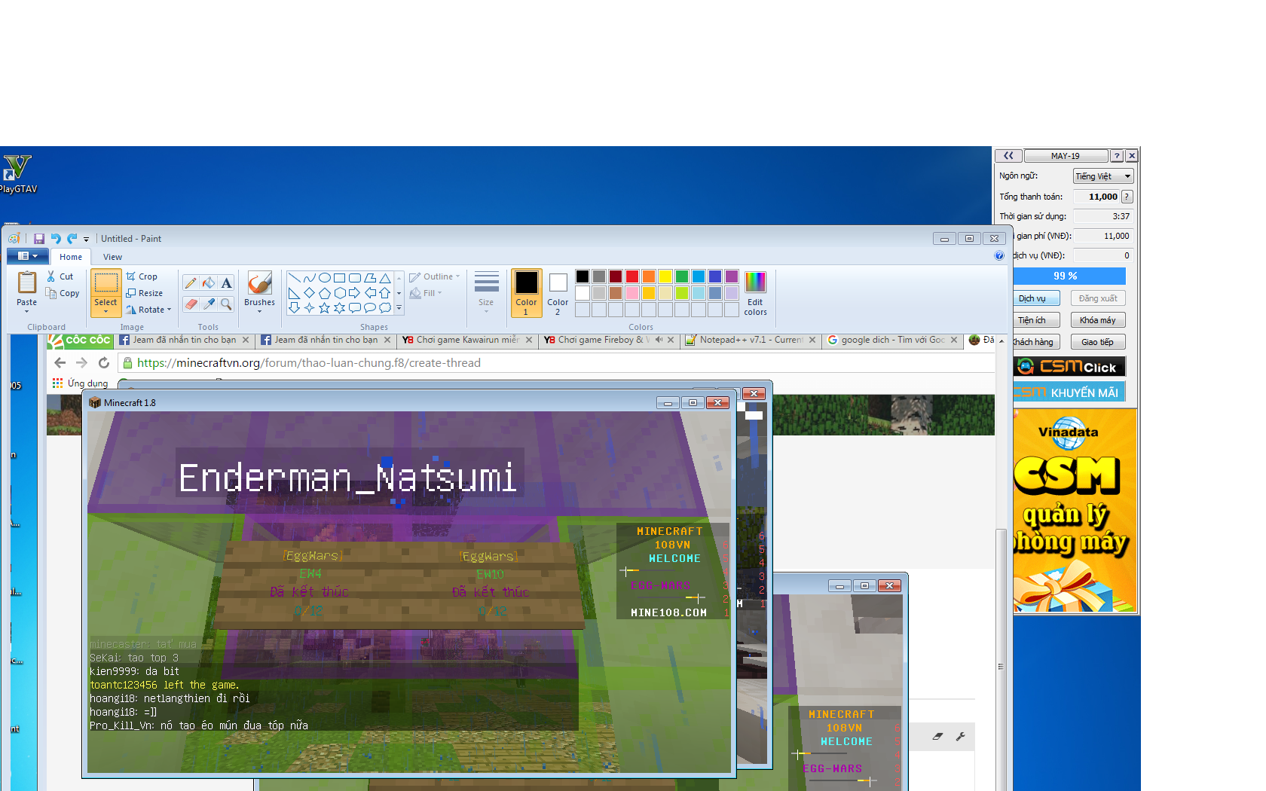Collapse the CSM panel with double-arrow button
The height and width of the screenshot is (791, 1266).
click(1008, 156)
